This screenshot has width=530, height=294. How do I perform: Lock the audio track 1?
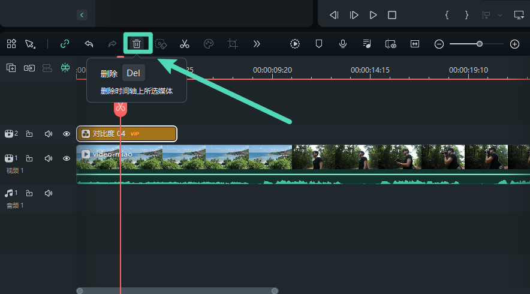tap(29, 193)
